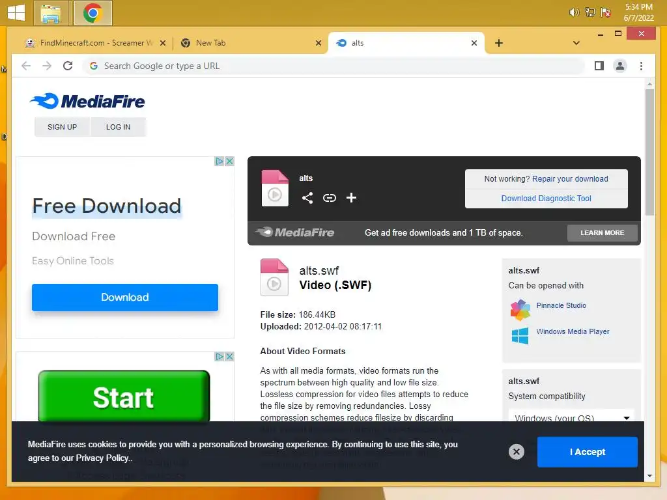This screenshot has height=500, width=667.
Task: Close the alts tab
Action: [x=474, y=43]
